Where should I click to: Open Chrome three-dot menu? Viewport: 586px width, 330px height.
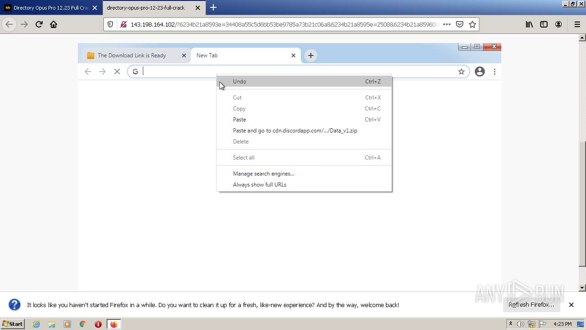click(494, 71)
